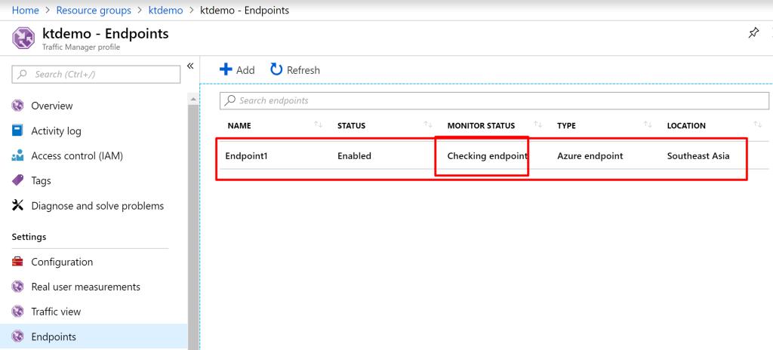This screenshot has height=350, width=773.
Task: Click the Azure endpoint type cell
Action: 590,156
